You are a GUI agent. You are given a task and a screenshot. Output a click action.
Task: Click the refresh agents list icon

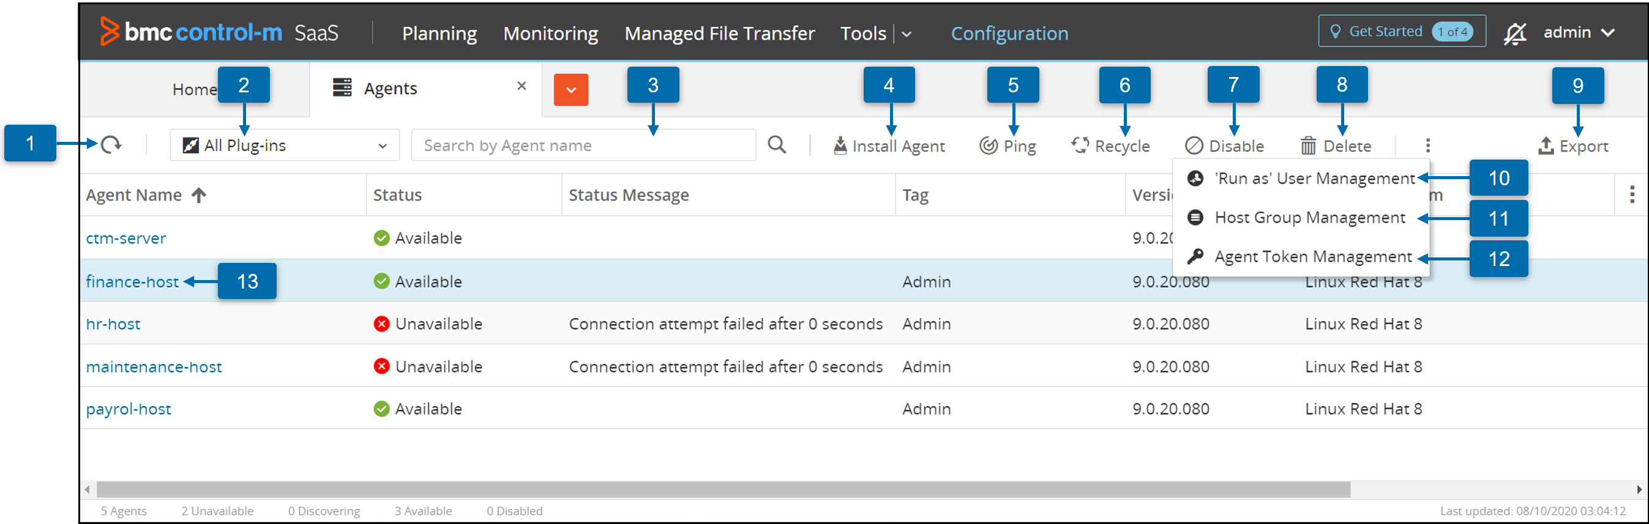click(111, 144)
